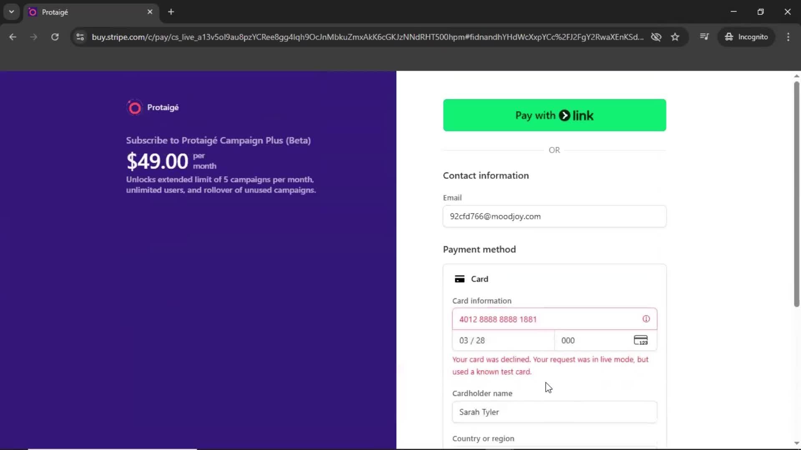Open the tab search dropdown
Screen dimensions: 801x450
tap(11, 12)
